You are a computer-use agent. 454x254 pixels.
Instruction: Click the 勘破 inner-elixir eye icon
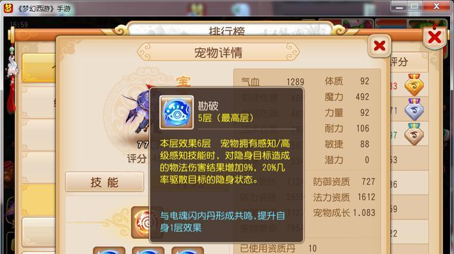coord(176,112)
